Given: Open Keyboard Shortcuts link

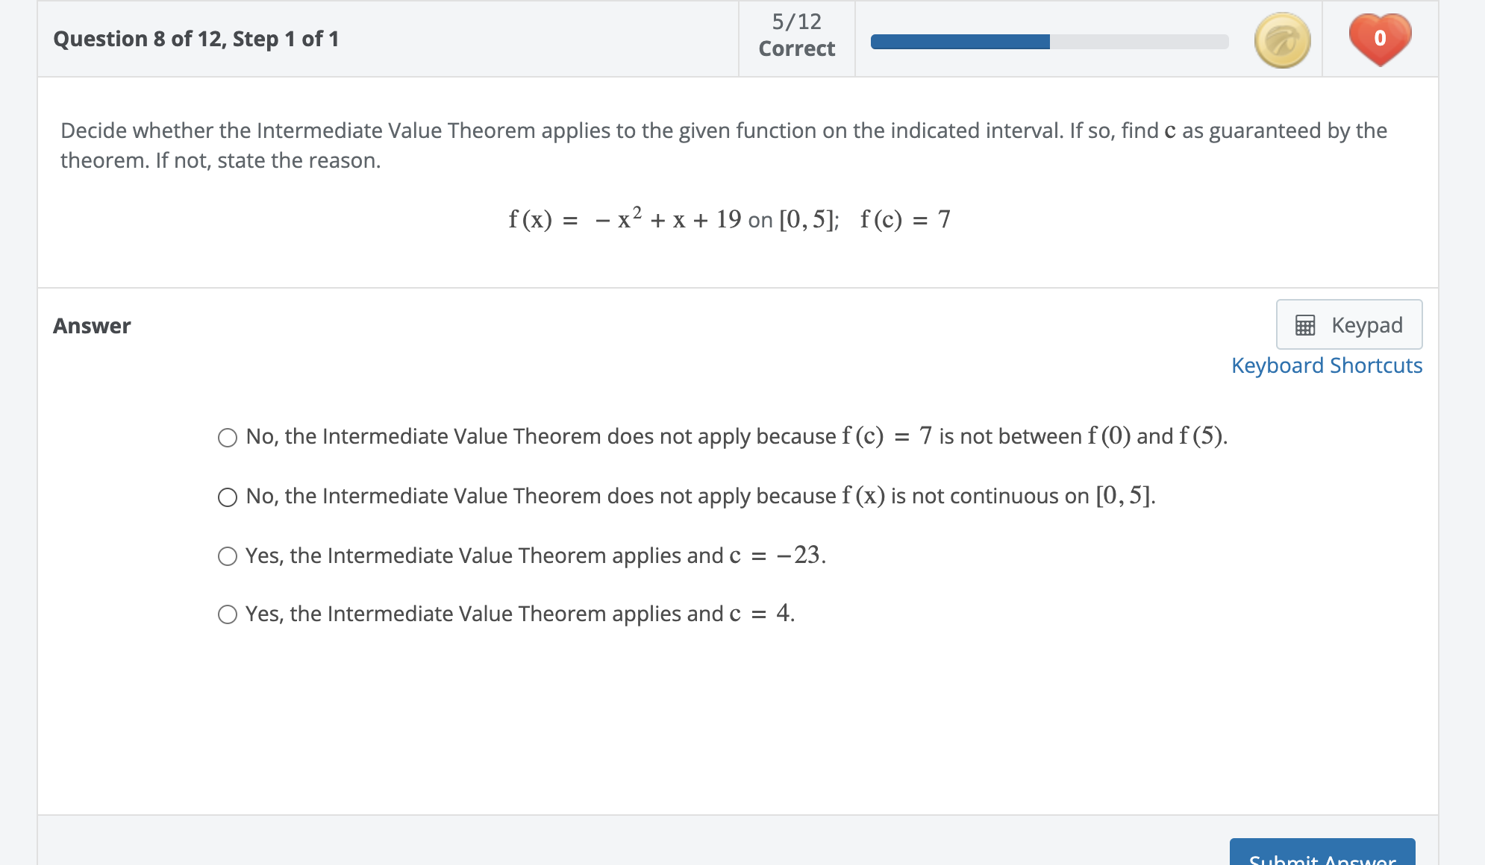Looking at the screenshot, I should coord(1326,365).
